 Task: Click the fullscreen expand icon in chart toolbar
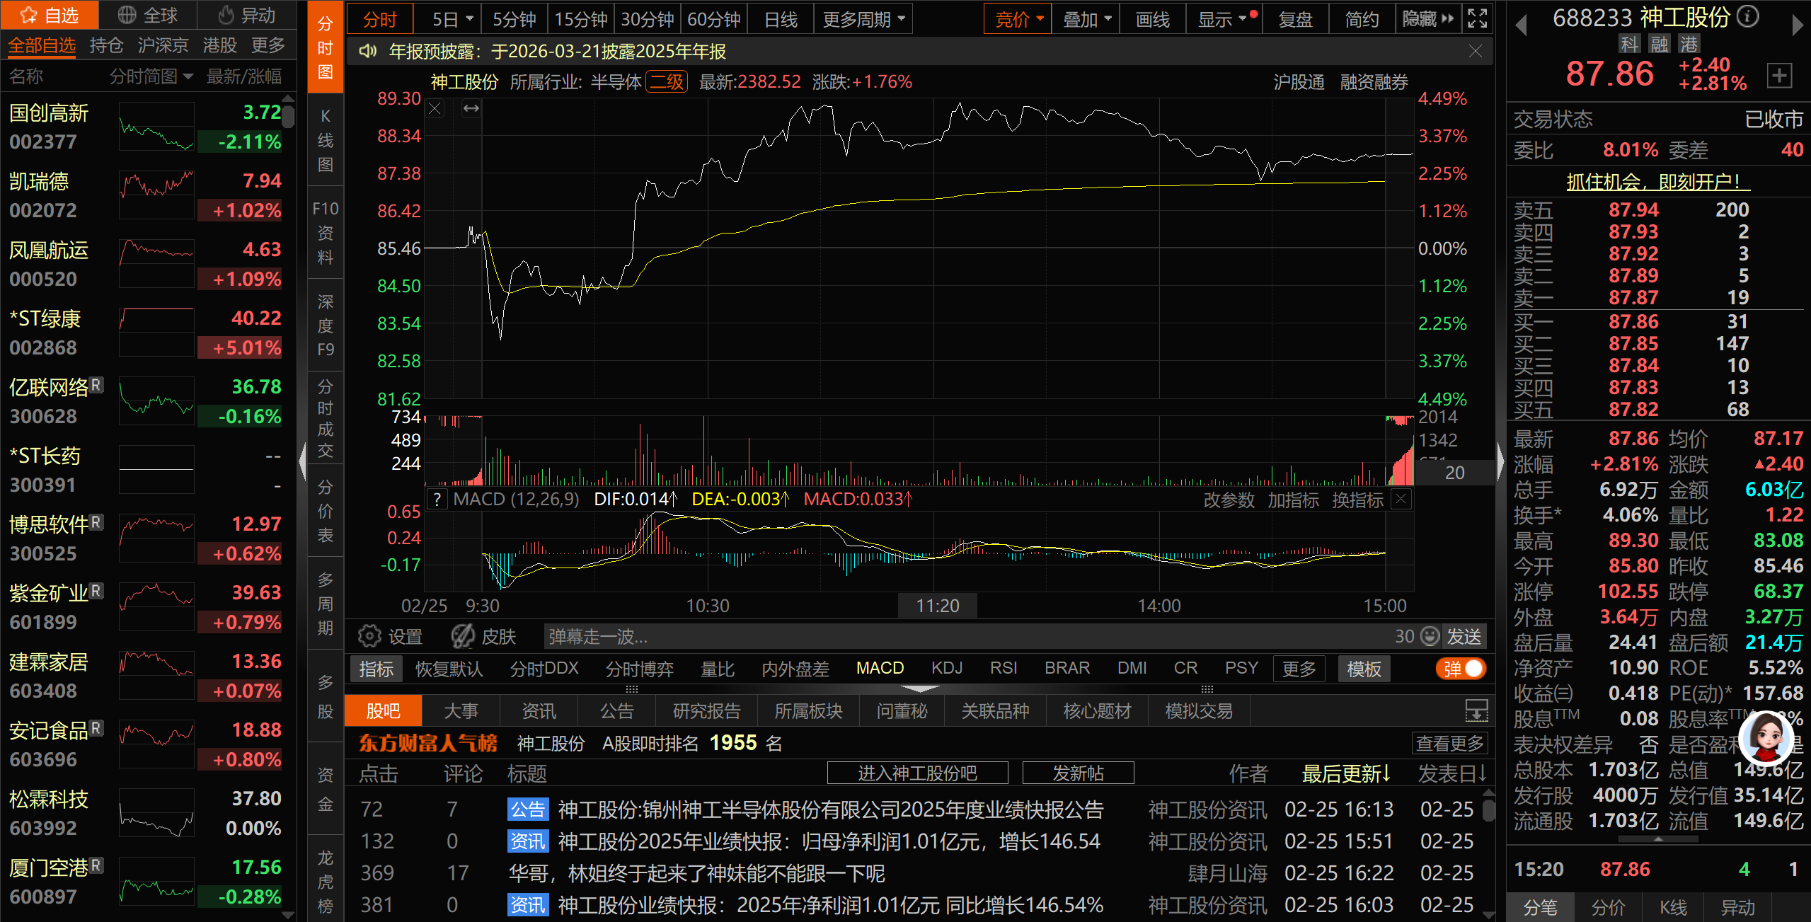[1477, 19]
